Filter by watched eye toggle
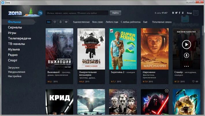The height and width of the screenshot is (116, 205). click(66, 22)
